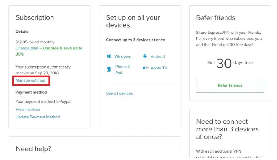The width and height of the screenshot is (277, 160).
Task: Open the Windows setup link text
Action: coord(122,56)
